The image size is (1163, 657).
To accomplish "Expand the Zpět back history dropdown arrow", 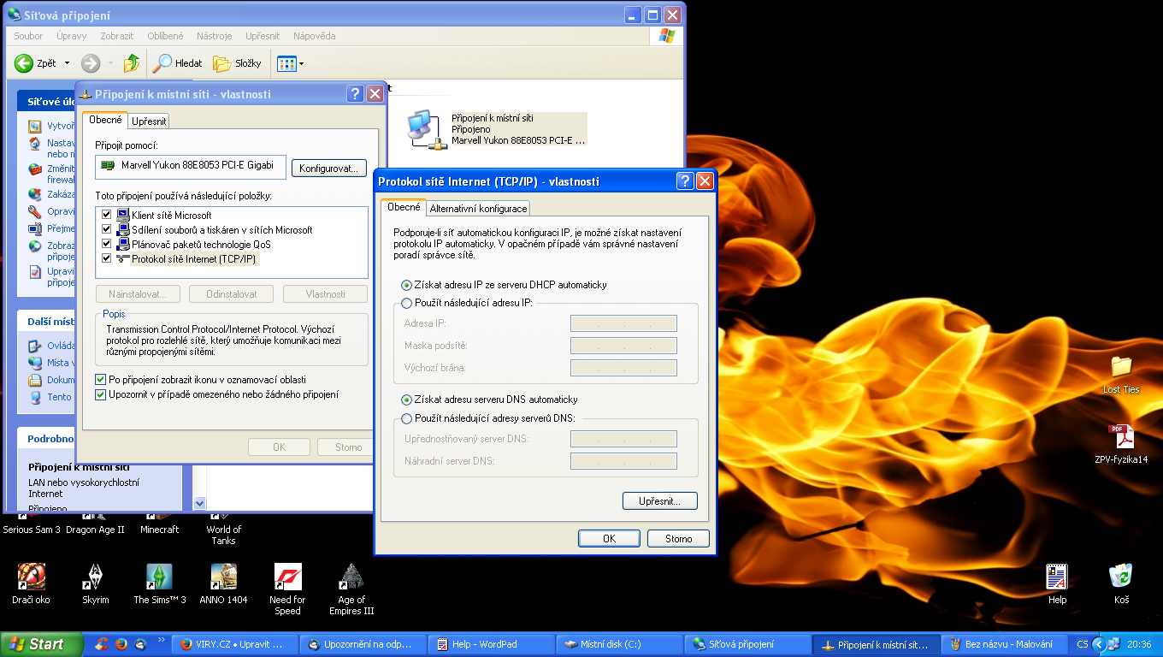I will click(x=67, y=63).
